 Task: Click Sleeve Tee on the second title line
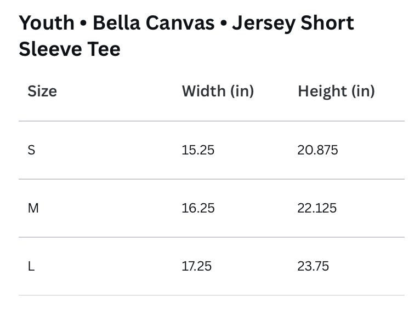point(70,49)
